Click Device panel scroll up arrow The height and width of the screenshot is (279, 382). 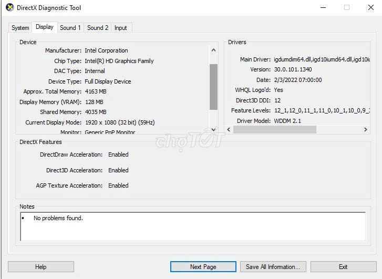pos(214,50)
